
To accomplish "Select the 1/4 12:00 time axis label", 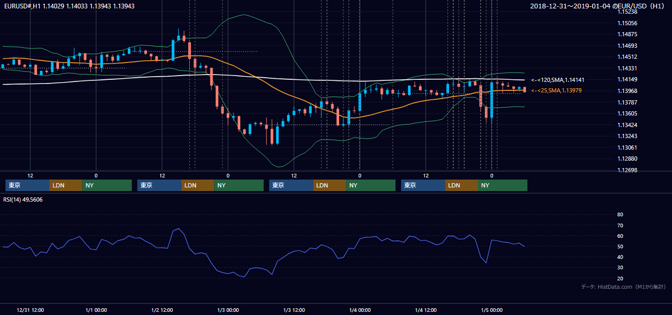I will pyautogui.click(x=426, y=310).
